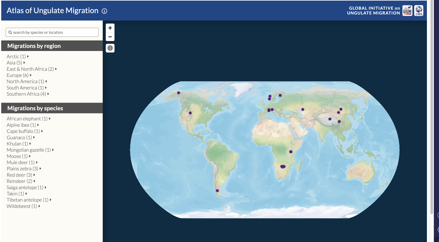Focus the species or location search field
439x242 pixels.
point(52,32)
